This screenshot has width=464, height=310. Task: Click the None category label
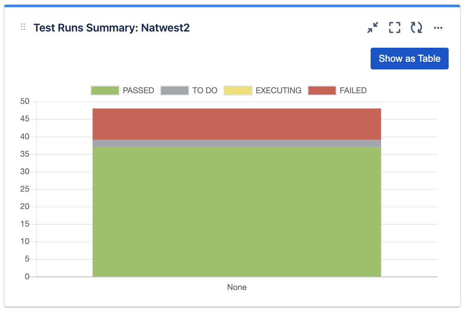pyautogui.click(x=237, y=287)
